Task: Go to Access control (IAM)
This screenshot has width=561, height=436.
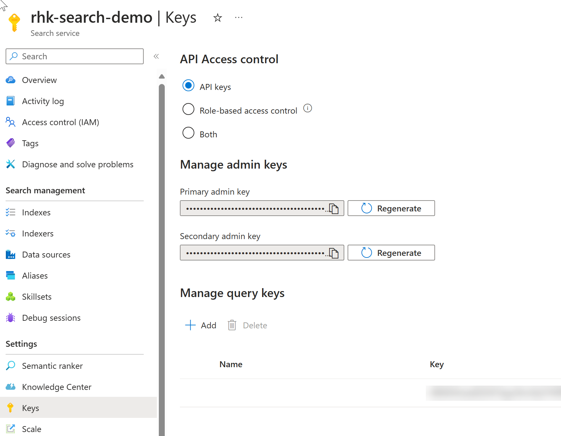Action: 61,122
